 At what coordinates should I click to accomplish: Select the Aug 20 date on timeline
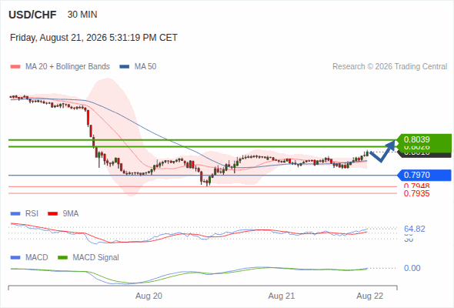(149, 296)
